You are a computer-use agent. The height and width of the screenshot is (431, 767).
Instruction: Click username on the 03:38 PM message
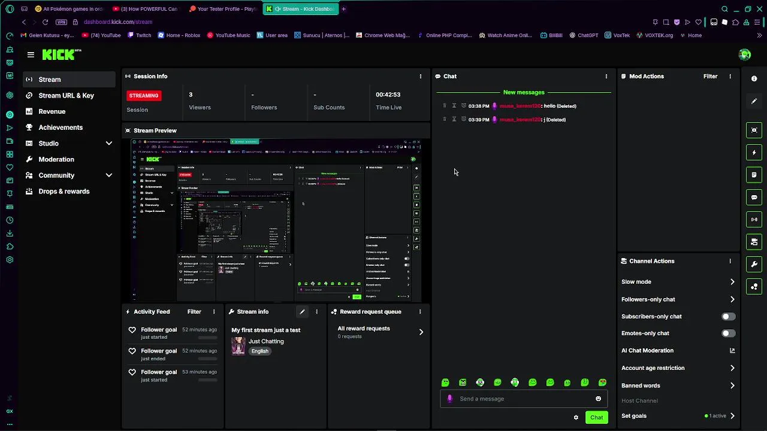pos(520,106)
